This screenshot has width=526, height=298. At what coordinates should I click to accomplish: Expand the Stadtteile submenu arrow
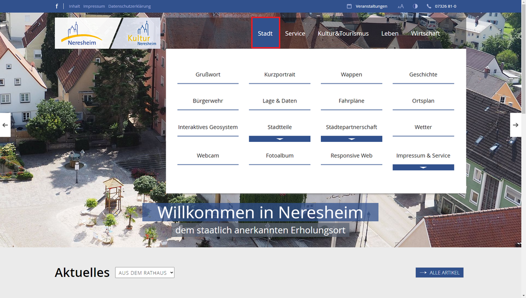(x=279, y=139)
